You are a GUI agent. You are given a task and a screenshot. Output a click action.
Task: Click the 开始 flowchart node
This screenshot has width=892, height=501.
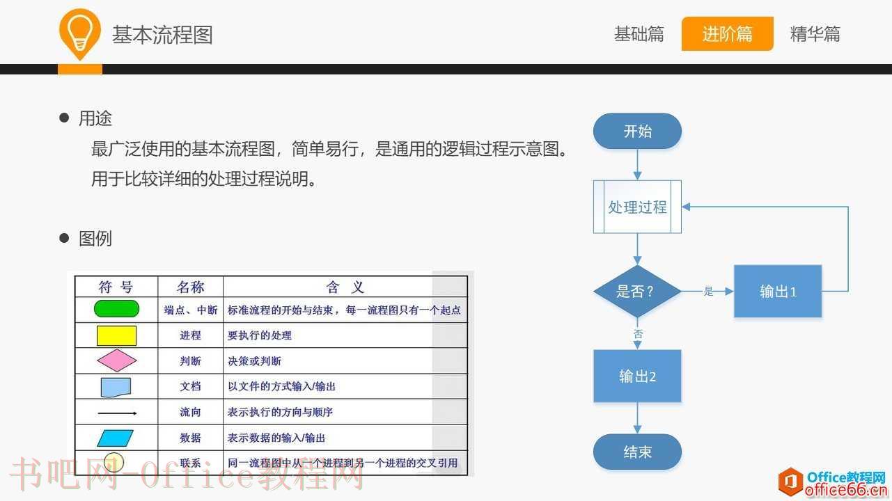click(637, 132)
